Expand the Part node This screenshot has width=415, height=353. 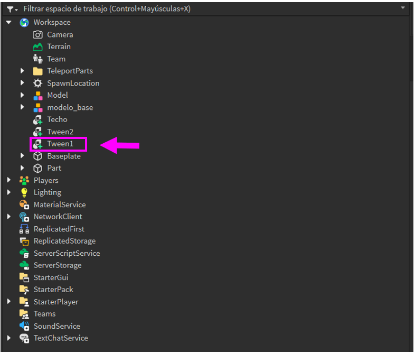(22, 168)
